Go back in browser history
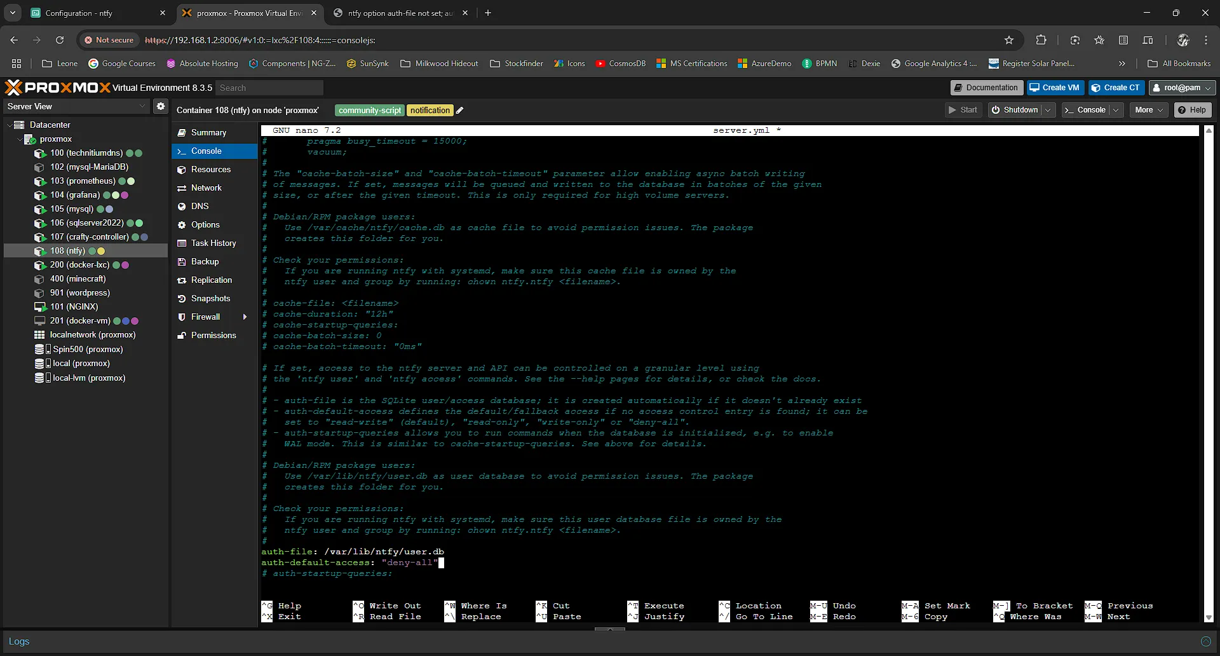 click(14, 40)
